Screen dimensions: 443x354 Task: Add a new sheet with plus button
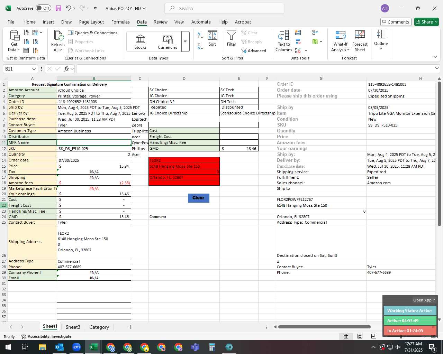coord(130,327)
